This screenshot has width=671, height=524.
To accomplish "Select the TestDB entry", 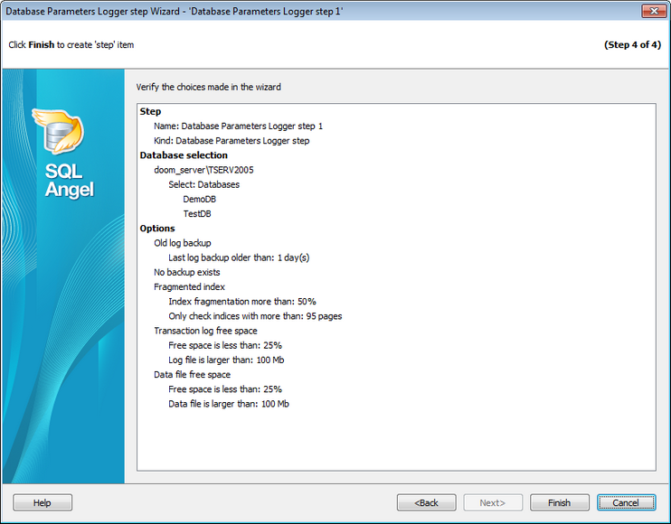I will point(197,214).
